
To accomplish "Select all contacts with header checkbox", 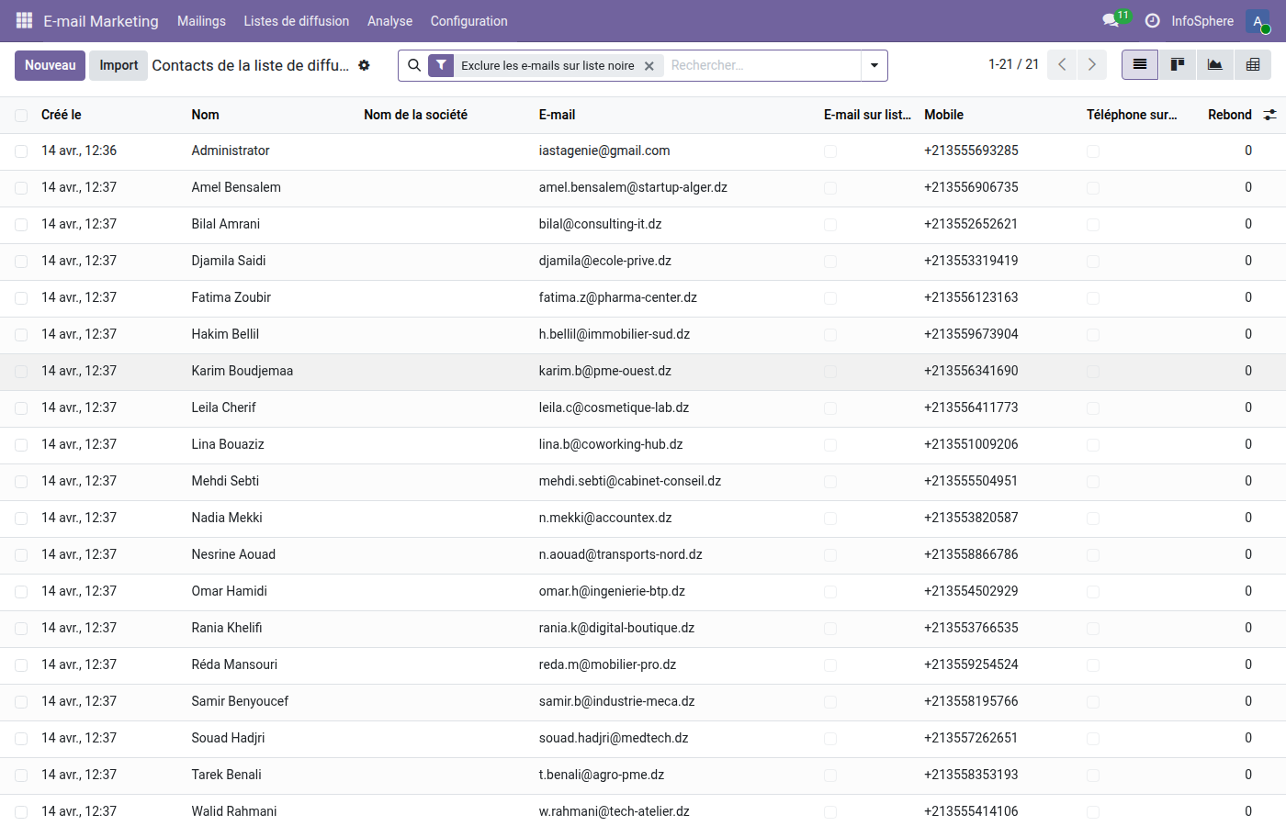I will (x=20, y=115).
